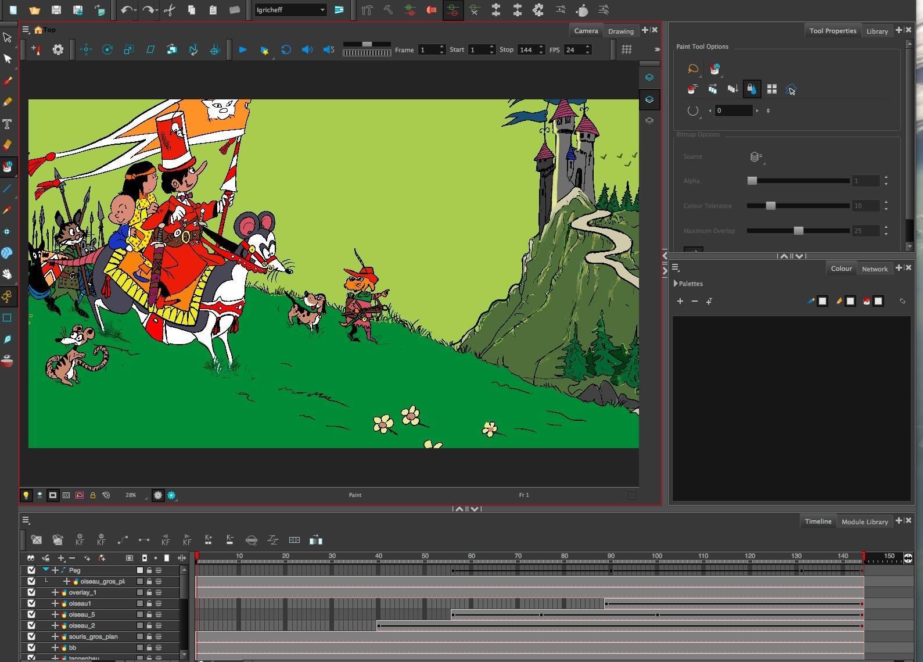Go to the next keyframe in Timeline toolbar

[187, 540]
